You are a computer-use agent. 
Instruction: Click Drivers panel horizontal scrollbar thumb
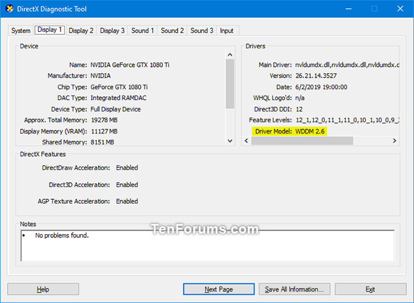coord(302,141)
